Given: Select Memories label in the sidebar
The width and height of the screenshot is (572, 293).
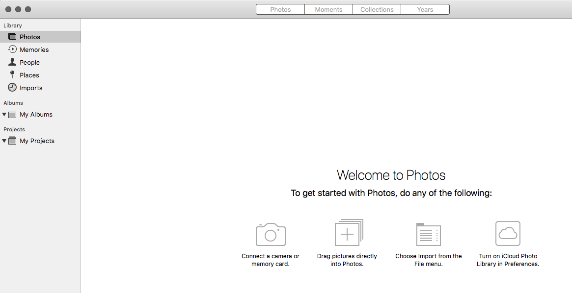Looking at the screenshot, I should (34, 49).
